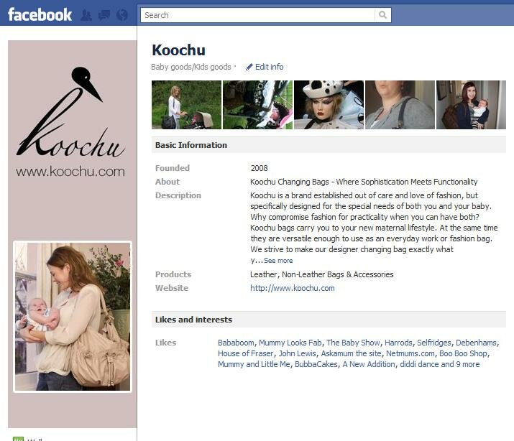Expand description with See more
The height and width of the screenshot is (441, 514).
(278, 261)
